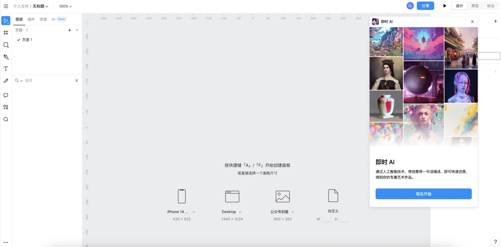501x247 pixels.
Task: Activate the Search tool at toolbar bottom
Action: point(6,120)
